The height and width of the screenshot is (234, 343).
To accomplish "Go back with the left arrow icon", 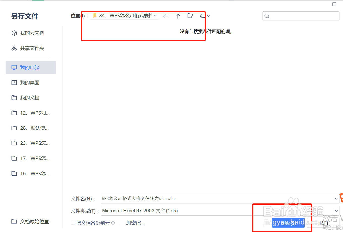I will click(166, 16).
